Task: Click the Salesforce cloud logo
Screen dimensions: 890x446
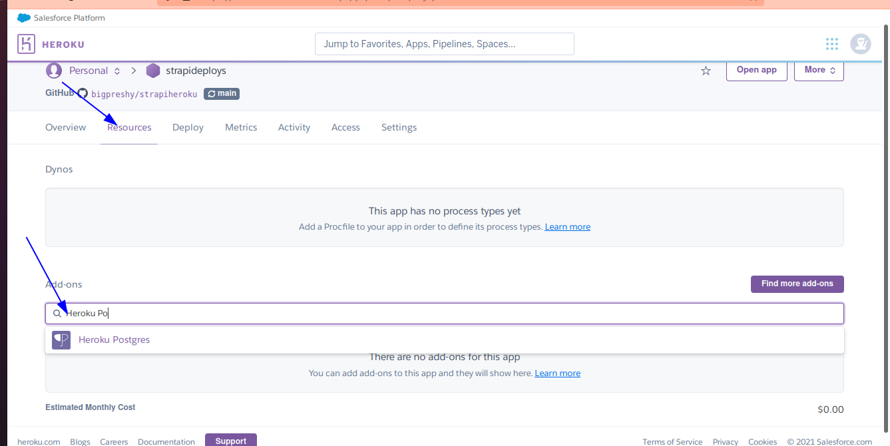Action: coord(24,18)
